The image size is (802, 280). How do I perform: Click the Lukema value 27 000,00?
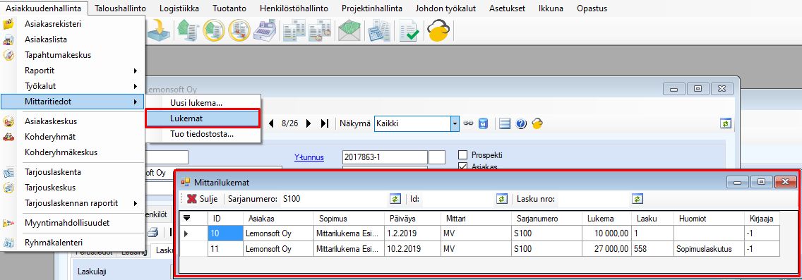pyautogui.click(x=606, y=250)
